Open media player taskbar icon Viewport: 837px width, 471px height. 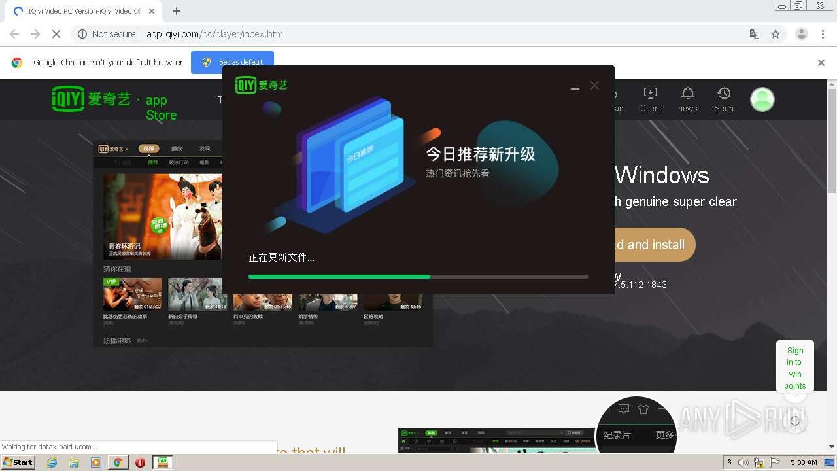click(96, 462)
